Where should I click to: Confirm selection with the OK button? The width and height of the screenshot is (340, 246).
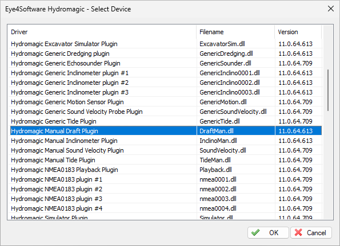click(x=268, y=232)
